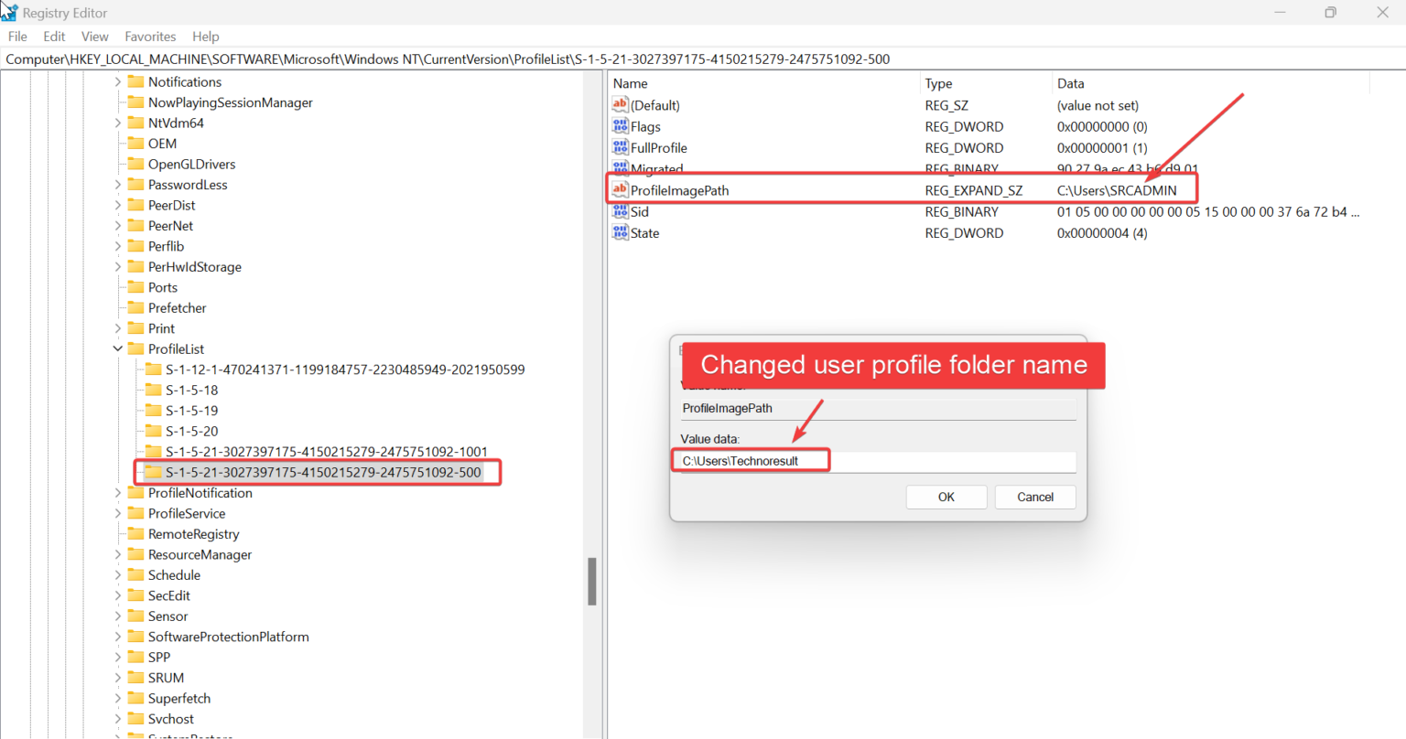Select the Migrated REG_BINARY icon
The height and width of the screenshot is (739, 1406).
tap(621, 168)
